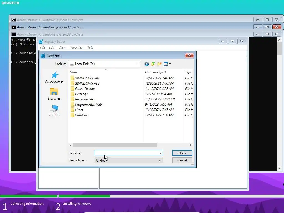Screen dimensions: 284x213
Task: Click date 12/7/2019 1:14 AM cell
Action: 158,94
